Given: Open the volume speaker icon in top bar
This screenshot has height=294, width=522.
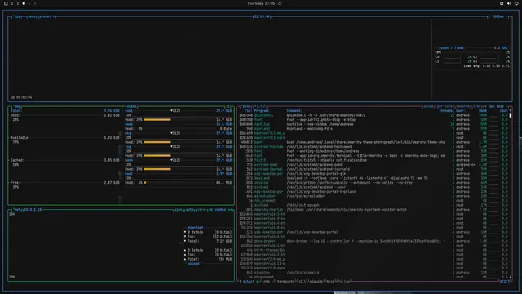Looking at the screenshot, I should pyautogui.click(x=509, y=3).
